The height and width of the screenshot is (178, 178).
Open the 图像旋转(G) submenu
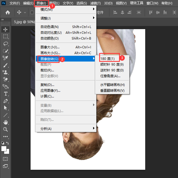[x=66, y=59]
